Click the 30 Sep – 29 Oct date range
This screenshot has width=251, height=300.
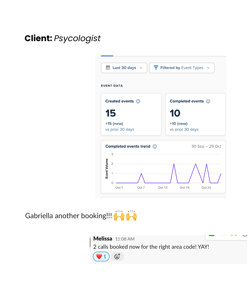tap(206, 146)
